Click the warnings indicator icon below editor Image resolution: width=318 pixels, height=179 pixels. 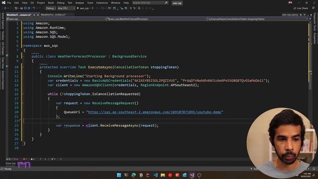pos(32,159)
